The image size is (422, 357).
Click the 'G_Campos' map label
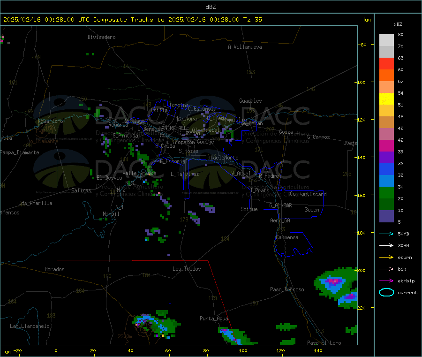tap(318, 137)
